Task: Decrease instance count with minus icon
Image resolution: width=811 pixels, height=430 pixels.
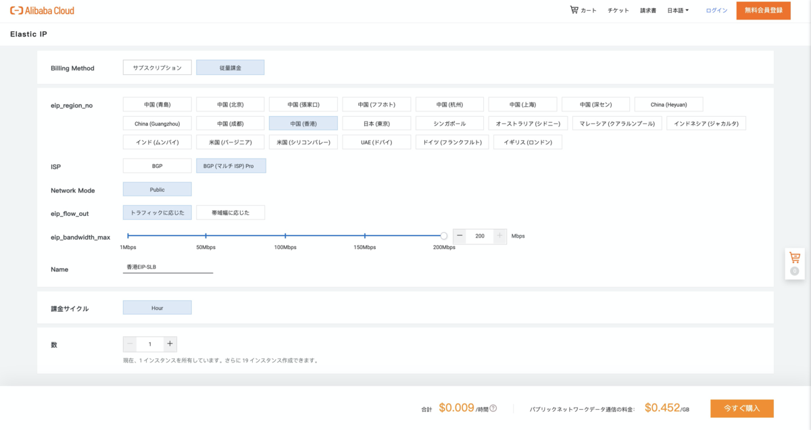Action: (x=130, y=344)
